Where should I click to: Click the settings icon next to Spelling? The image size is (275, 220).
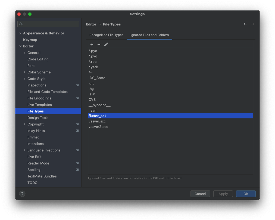point(77,170)
